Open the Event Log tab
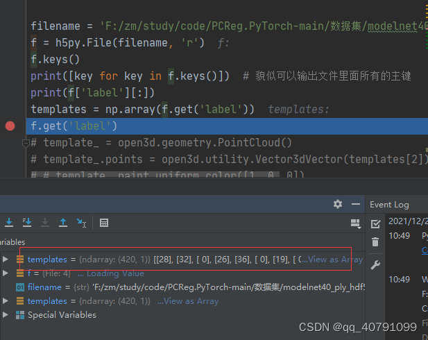Image resolution: width=428 pixels, height=340 pixels. point(389,205)
